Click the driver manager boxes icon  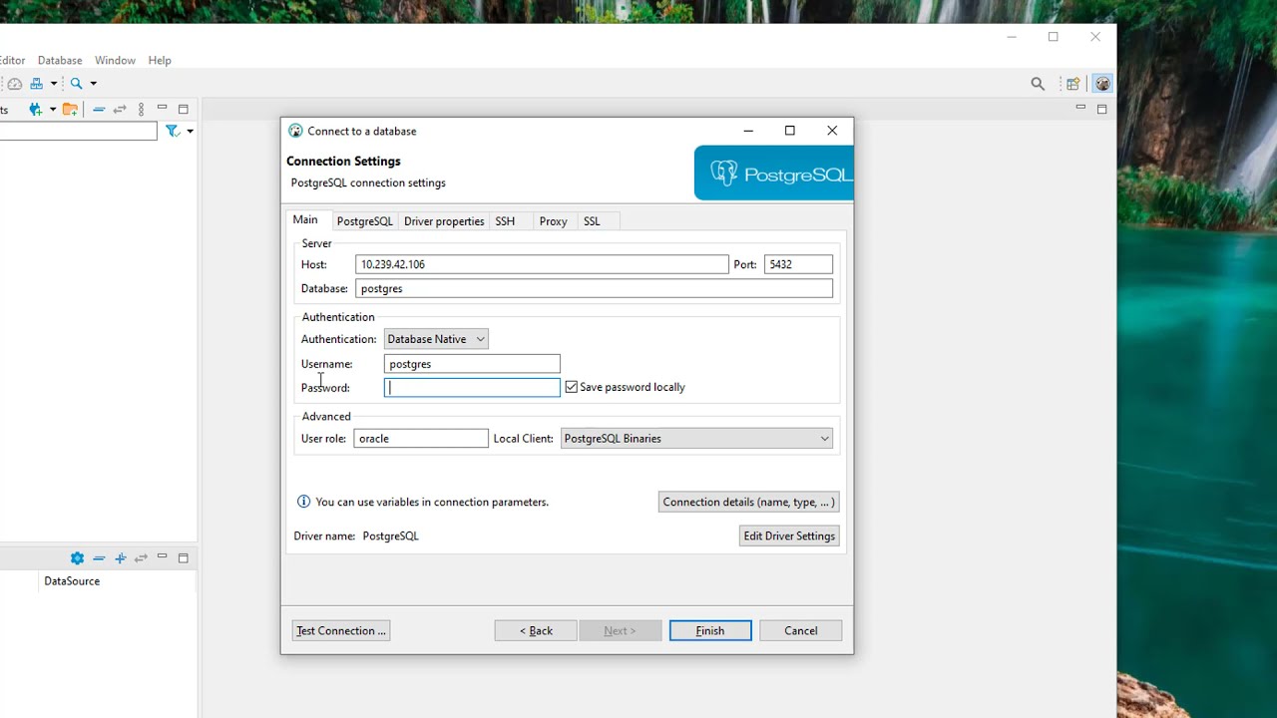coord(36,84)
